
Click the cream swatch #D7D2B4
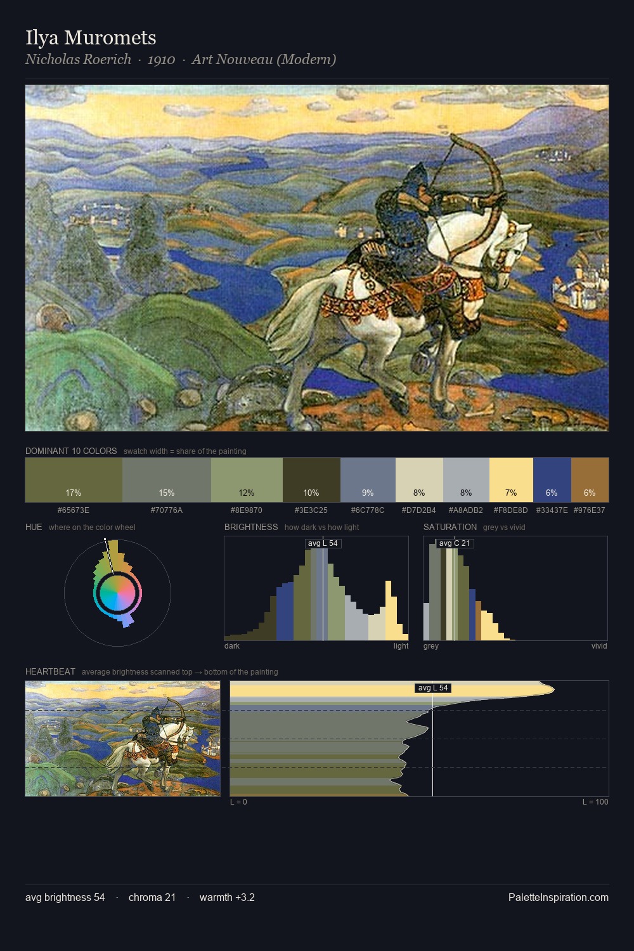click(419, 480)
